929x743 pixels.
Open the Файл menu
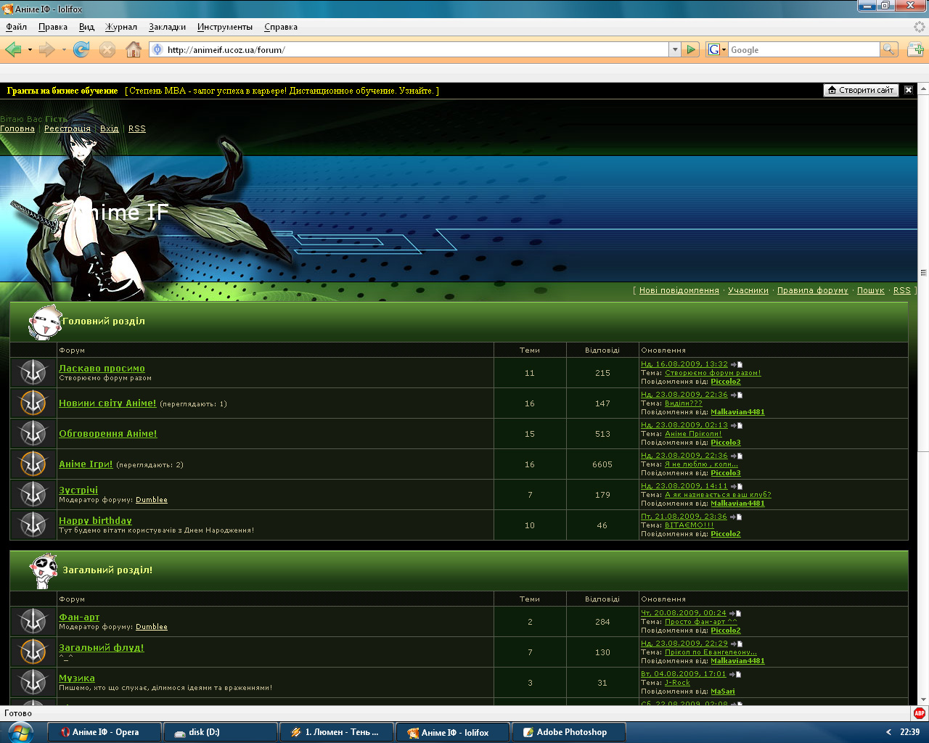(x=16, y=27)
